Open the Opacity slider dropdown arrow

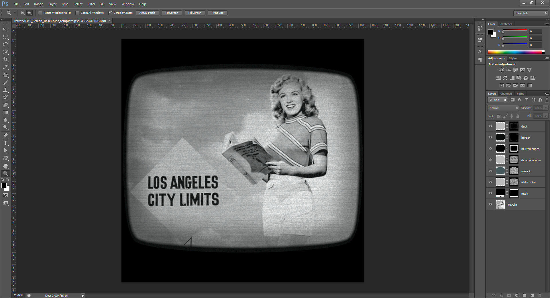tap(546, 108)
